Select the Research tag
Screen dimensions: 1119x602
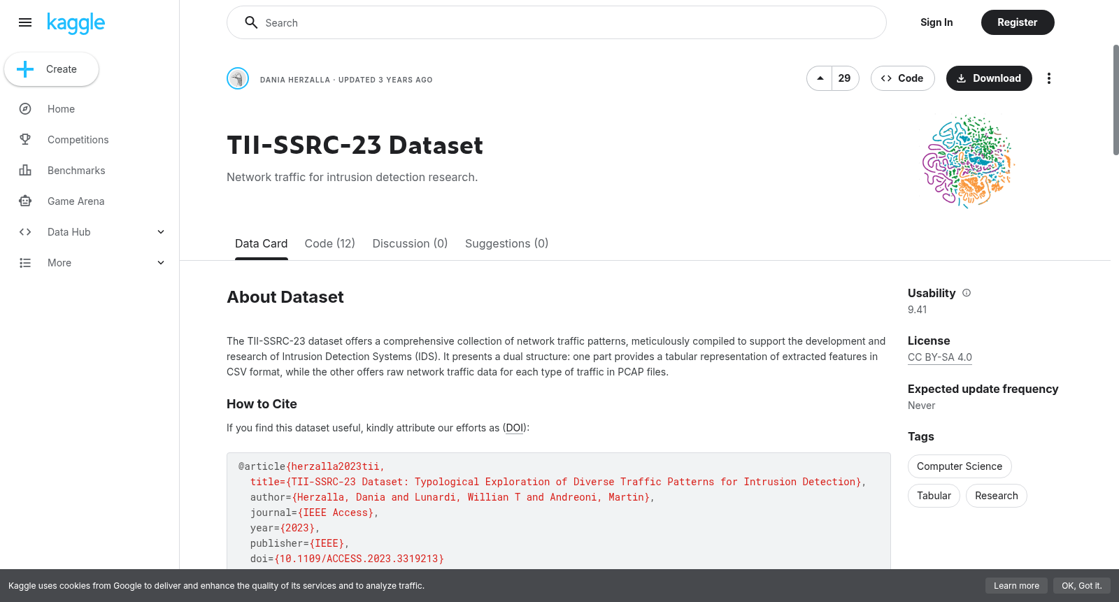click(x=996, y=496)
